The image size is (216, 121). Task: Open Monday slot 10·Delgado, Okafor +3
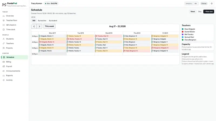point(52,42)
